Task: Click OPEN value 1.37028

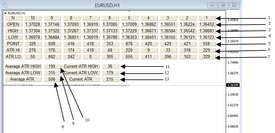Action: (x=33, y=25)
